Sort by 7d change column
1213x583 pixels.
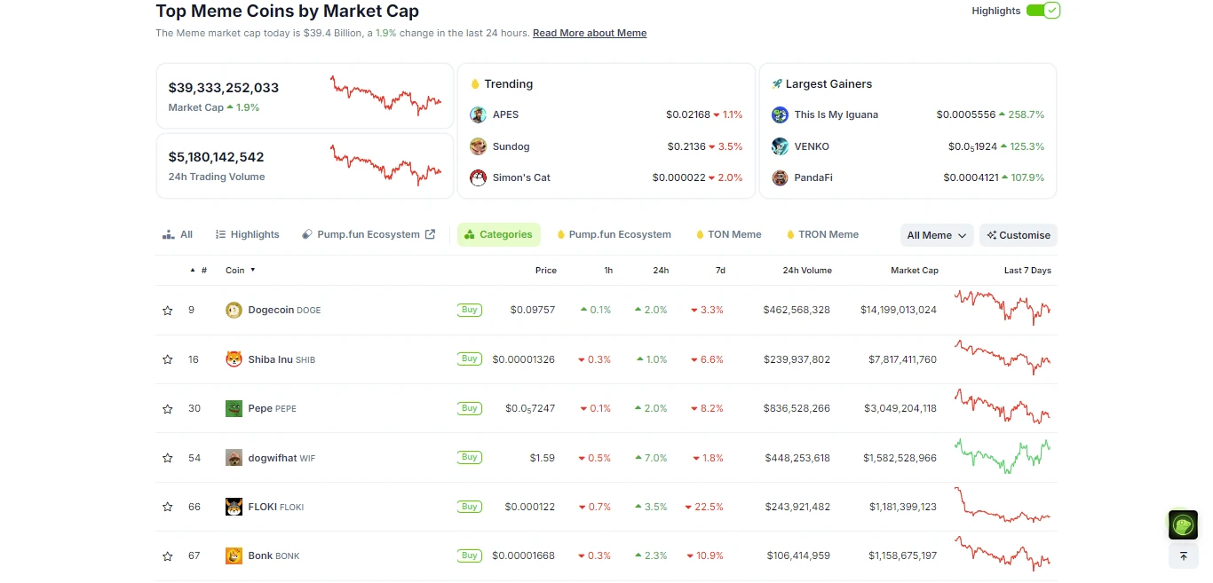coord(720,270)
